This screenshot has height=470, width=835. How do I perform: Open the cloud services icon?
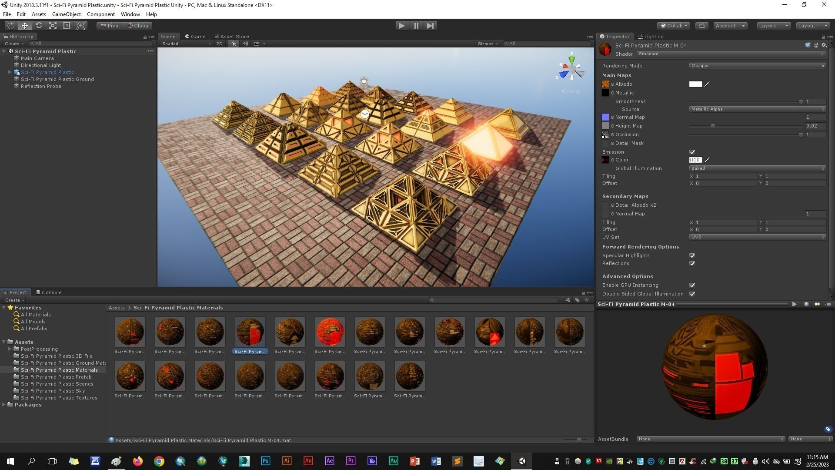pyautogui.click(x=702, y=26)
